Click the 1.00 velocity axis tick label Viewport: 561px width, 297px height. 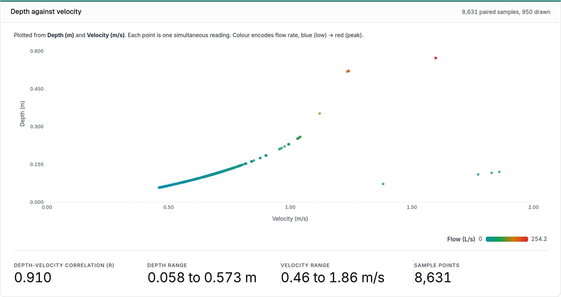click(290, 207)
